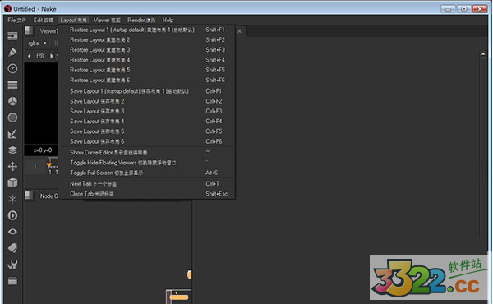Open the Metadata tag icon
This screenshot has width=493, height=304.
click(12, 248)
